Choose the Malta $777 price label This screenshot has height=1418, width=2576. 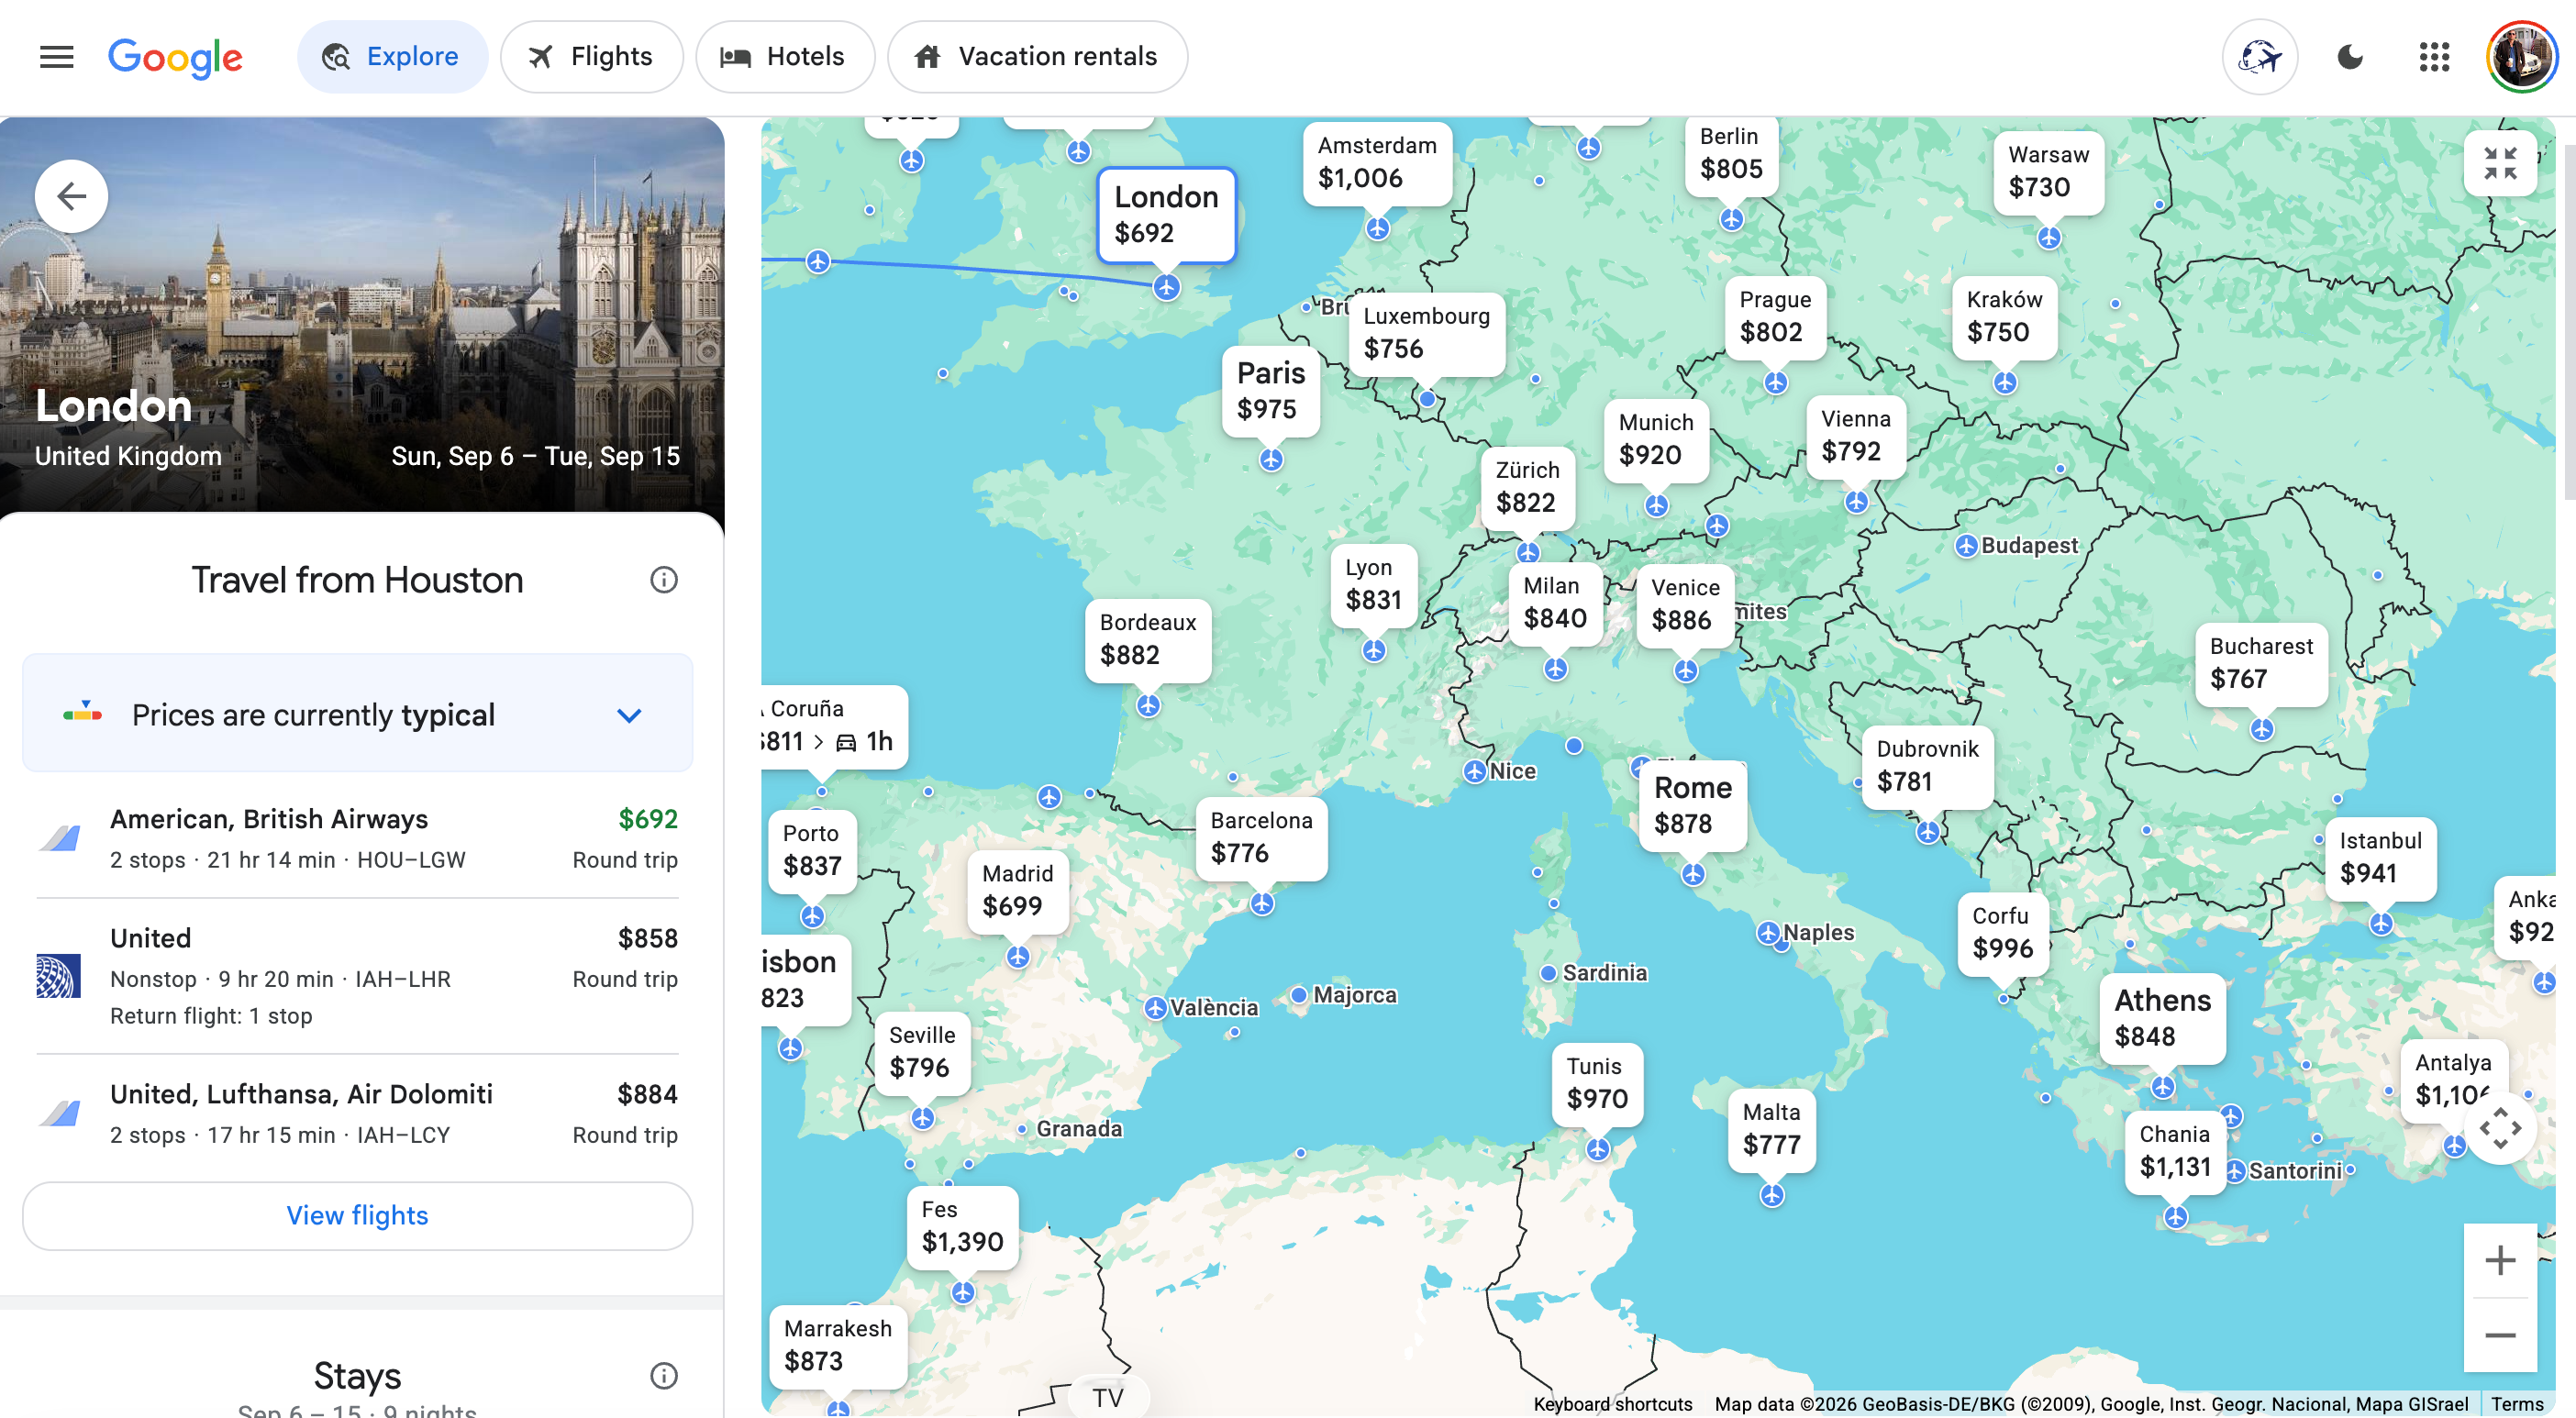[x=1771, y=1129]
